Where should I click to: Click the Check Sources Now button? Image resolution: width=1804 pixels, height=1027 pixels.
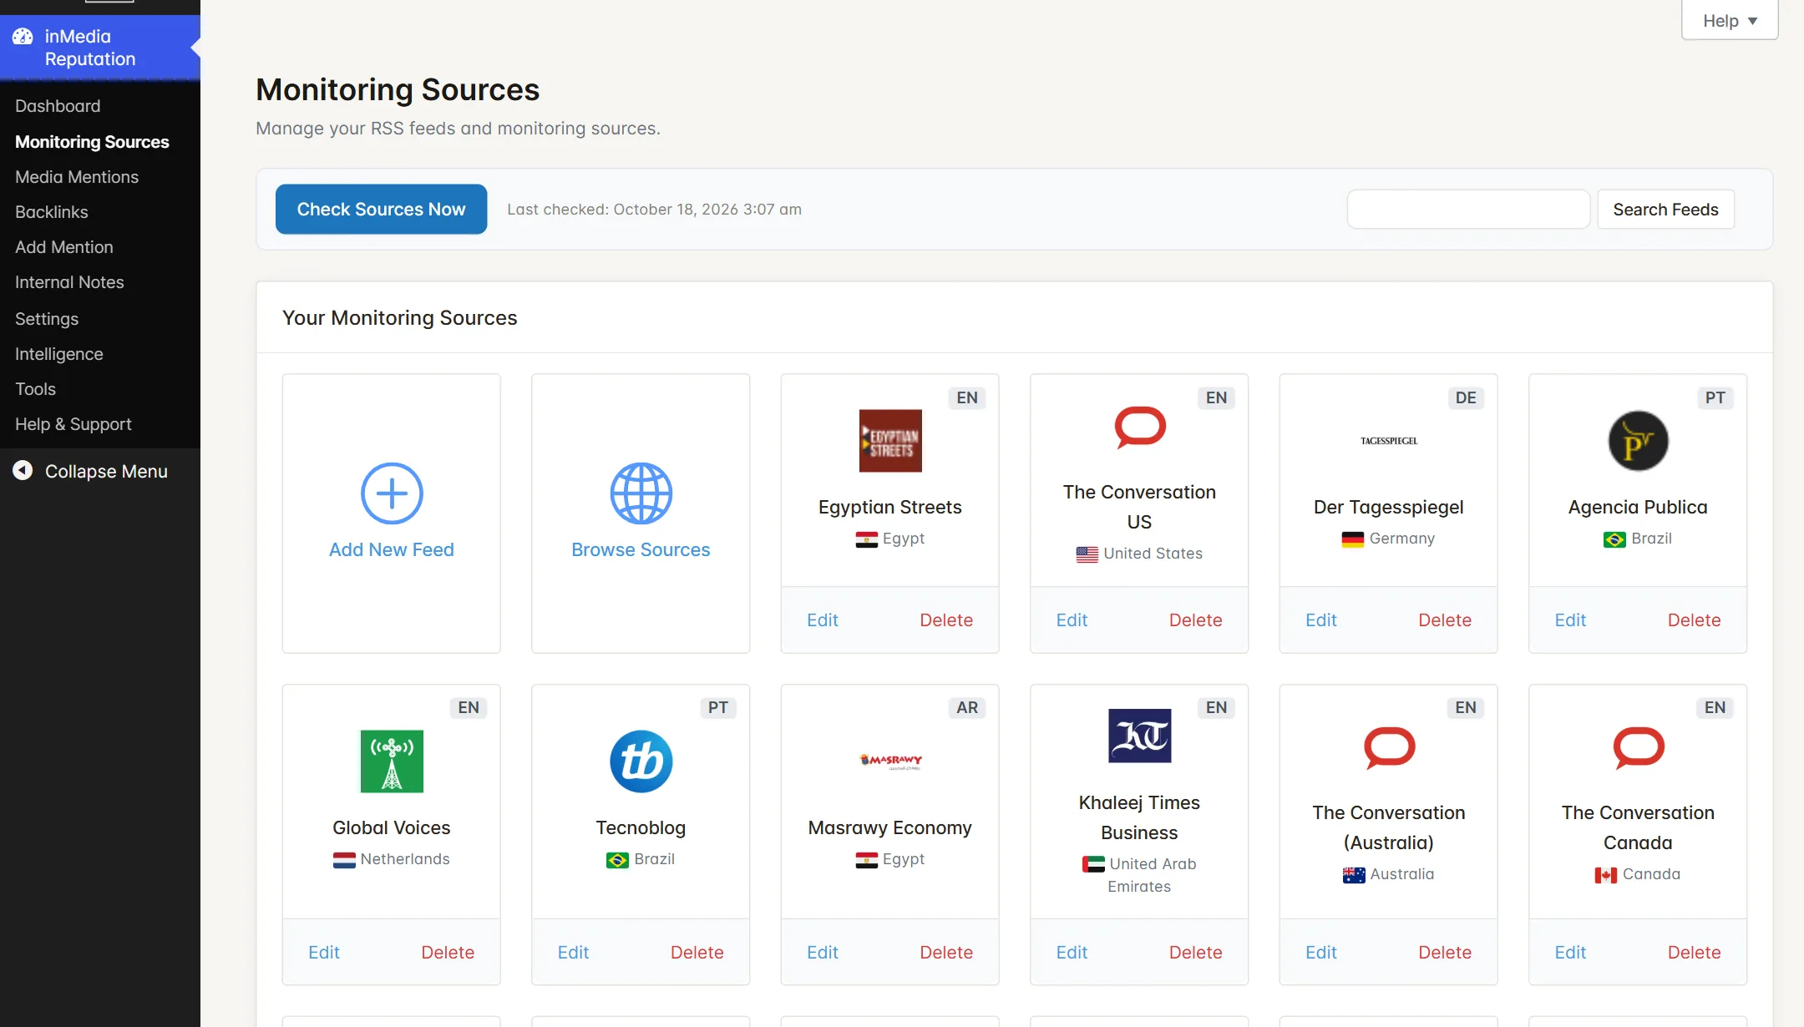click(381, 210)
